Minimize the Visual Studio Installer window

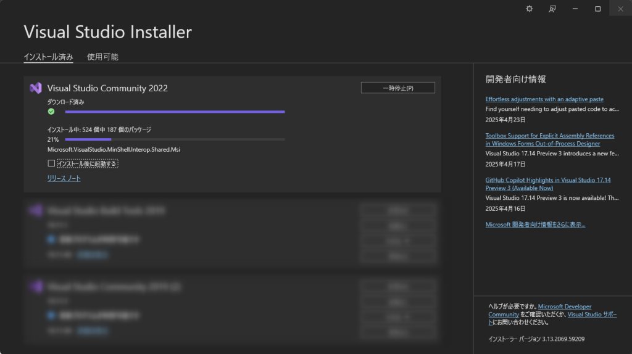pyautogui.click(x=575, y=9)
